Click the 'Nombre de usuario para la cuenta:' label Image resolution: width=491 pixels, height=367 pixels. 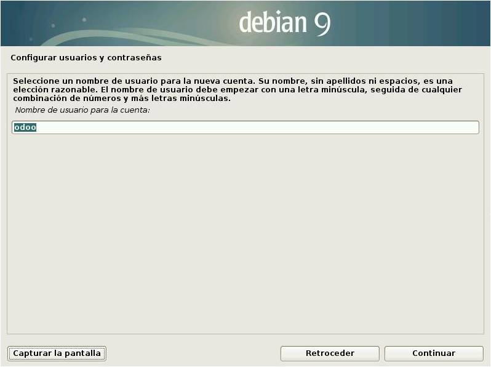click(x=82, y=110)
